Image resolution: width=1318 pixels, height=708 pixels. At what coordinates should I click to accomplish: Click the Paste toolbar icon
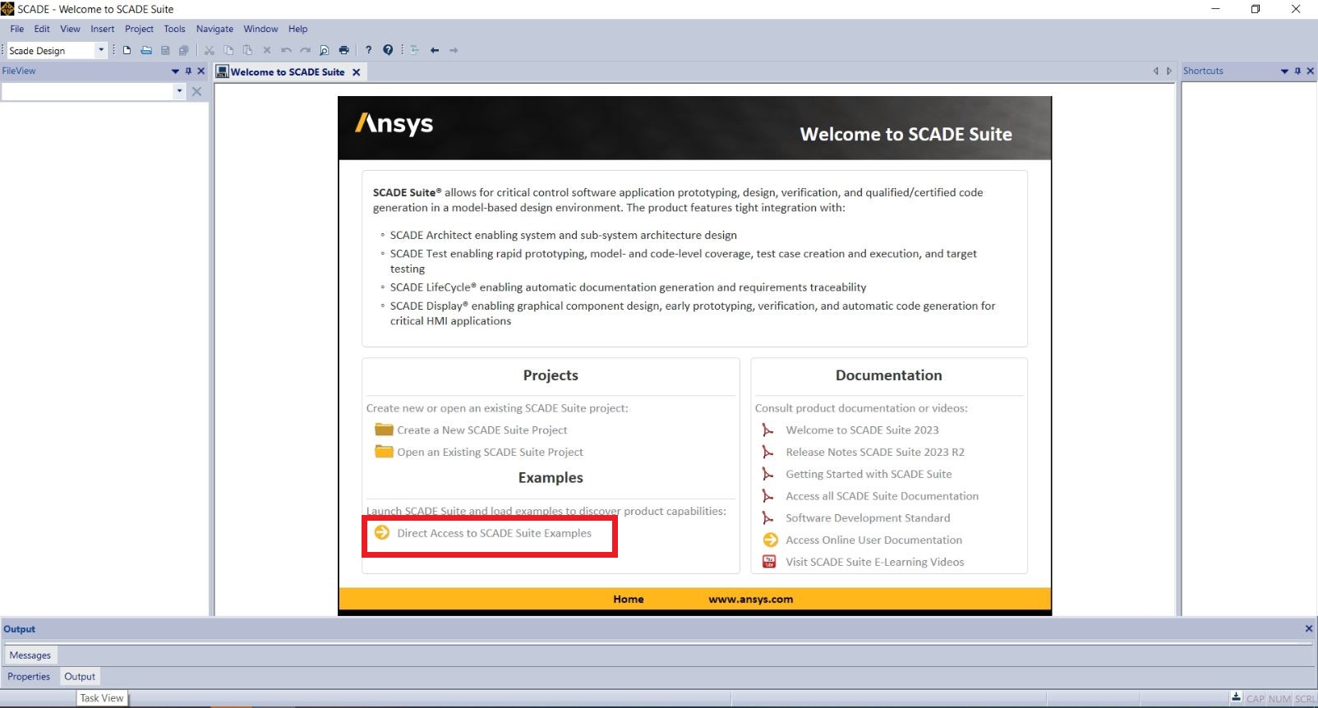coord(247,50)
